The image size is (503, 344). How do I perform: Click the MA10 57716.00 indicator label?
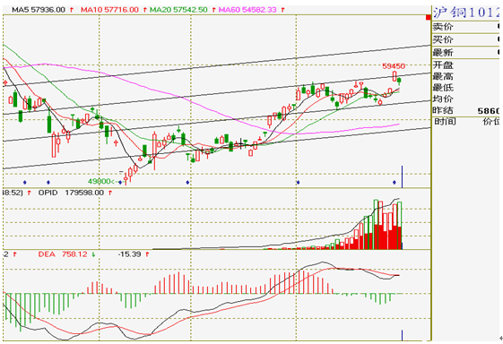tap(109, 10)
